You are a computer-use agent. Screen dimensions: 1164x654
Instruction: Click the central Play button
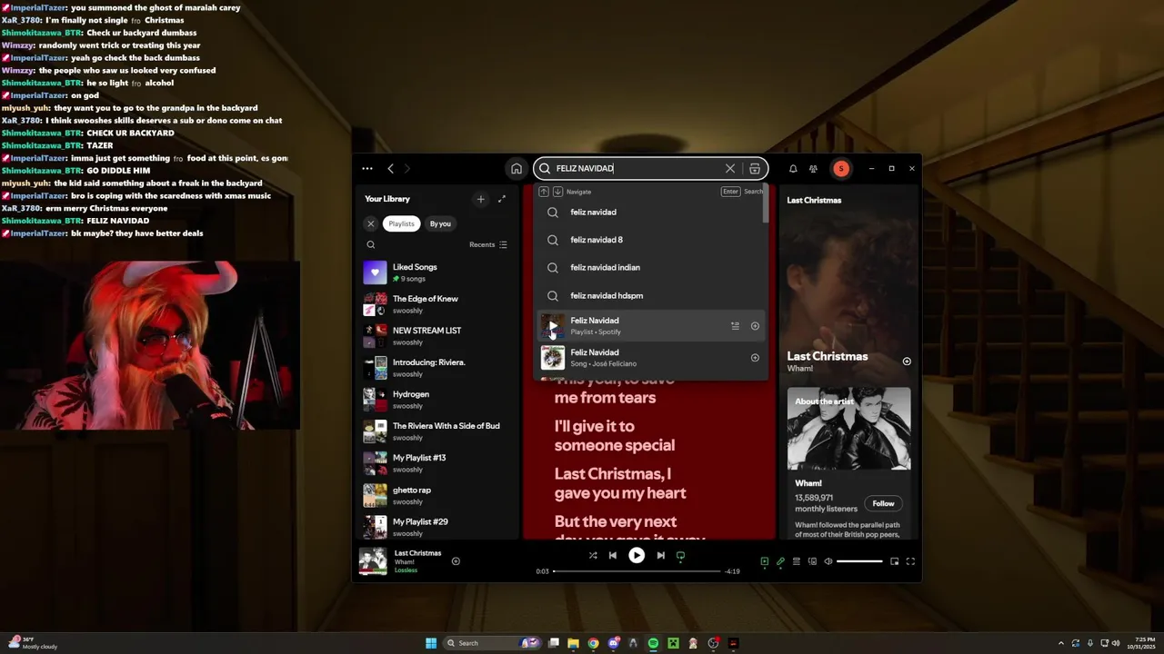point(637,555)
